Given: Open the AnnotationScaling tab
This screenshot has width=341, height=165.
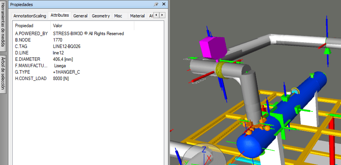Looking at the screenshot, I should point(30,16).
